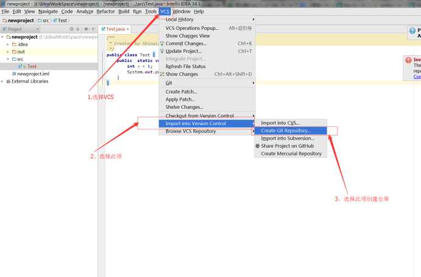Click Test breadcrumb in navigation bar

[60, 21]
